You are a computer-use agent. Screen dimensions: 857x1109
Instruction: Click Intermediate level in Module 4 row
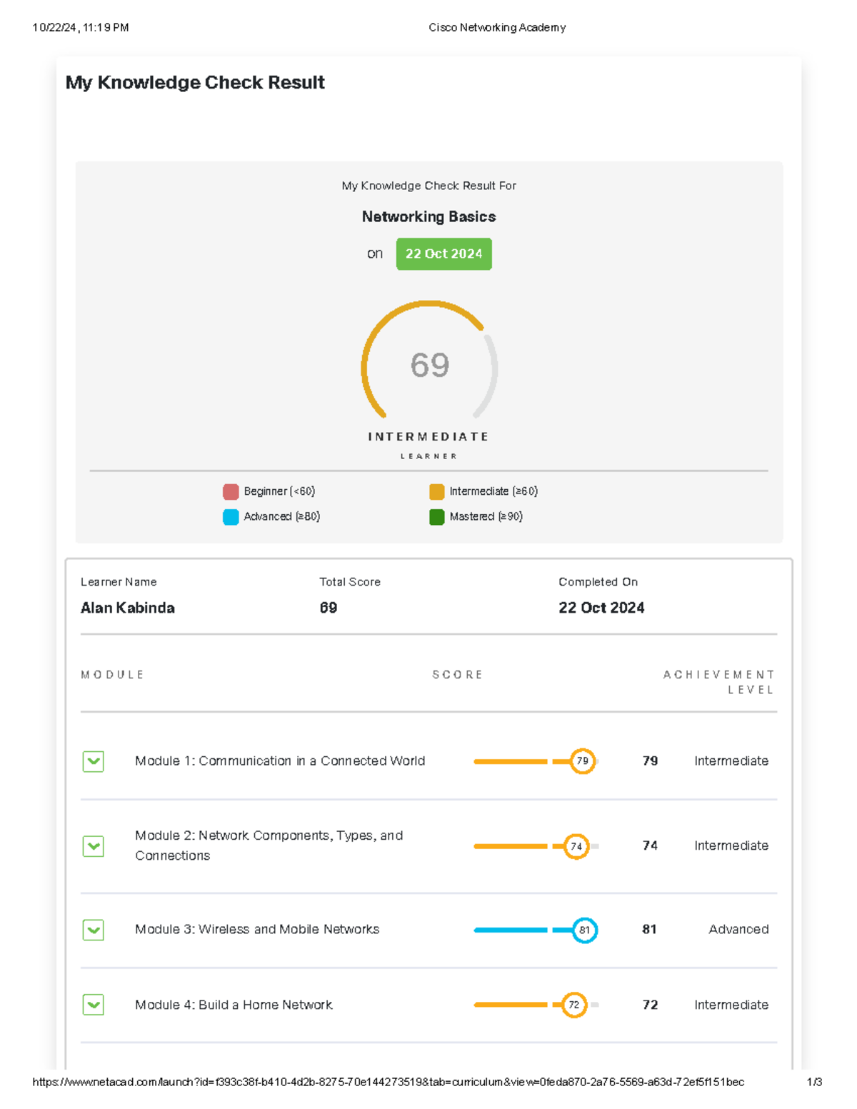[731, 1005]
